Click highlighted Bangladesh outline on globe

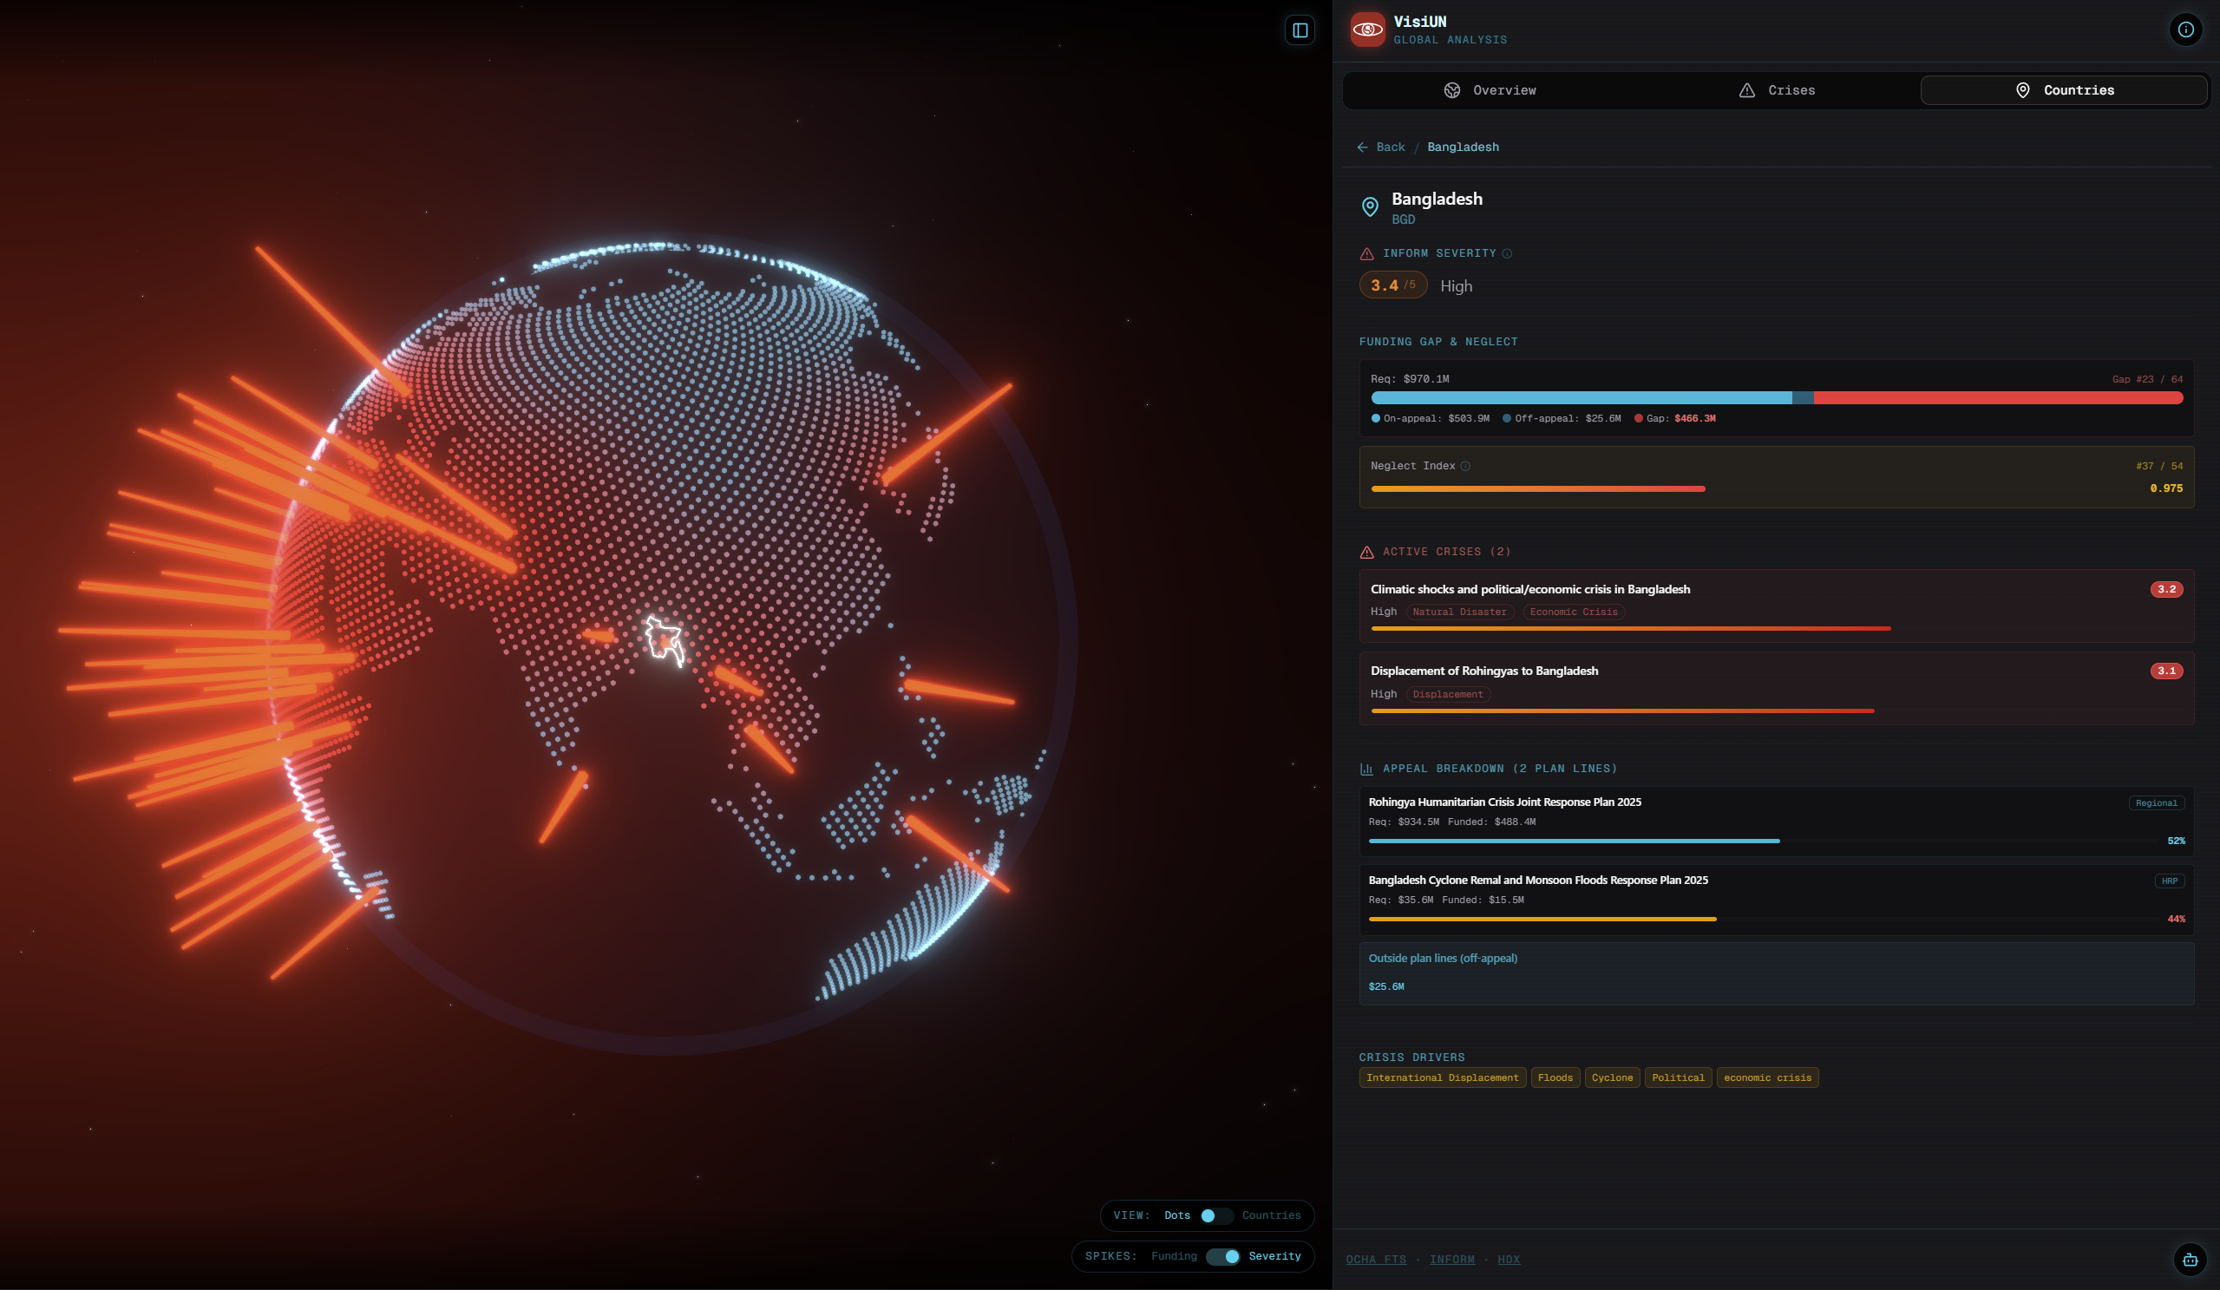tap(664, 638)
